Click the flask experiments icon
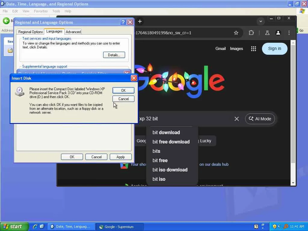308x231 pixels. (267, 33)
